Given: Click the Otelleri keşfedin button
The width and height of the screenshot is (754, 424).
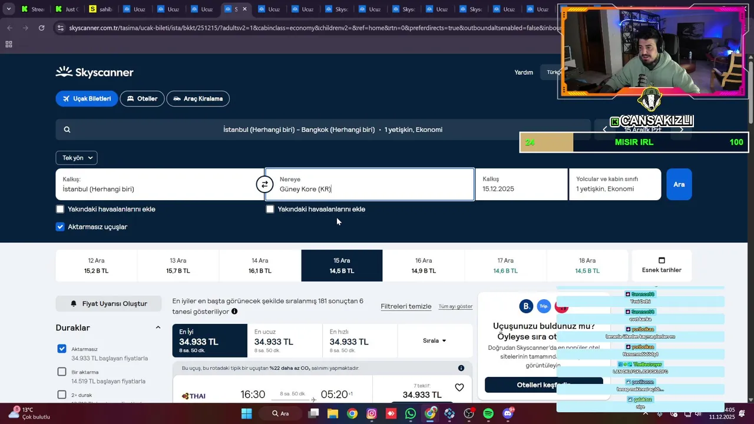Looking at the screenshot, I should pos(543,385).
